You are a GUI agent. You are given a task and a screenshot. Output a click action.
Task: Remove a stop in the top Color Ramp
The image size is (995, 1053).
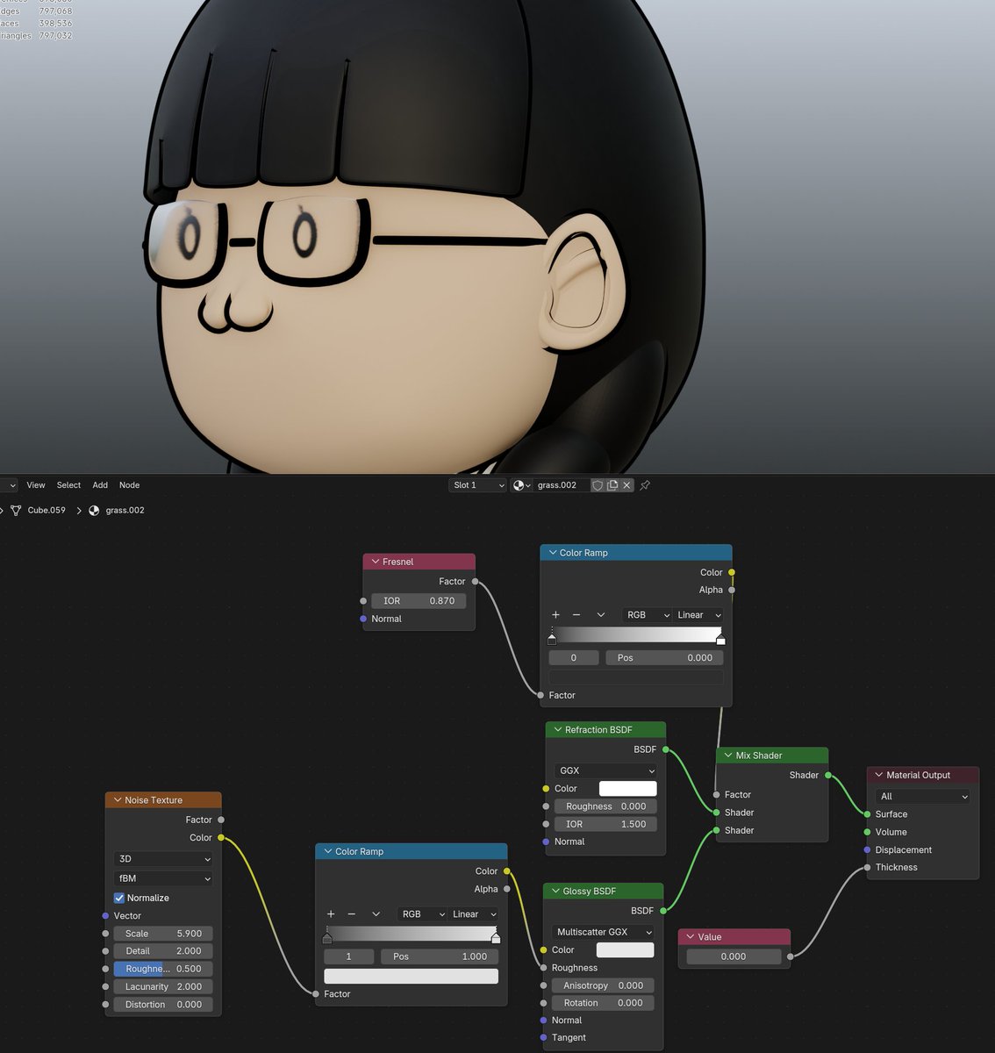(x=576, y=615)
